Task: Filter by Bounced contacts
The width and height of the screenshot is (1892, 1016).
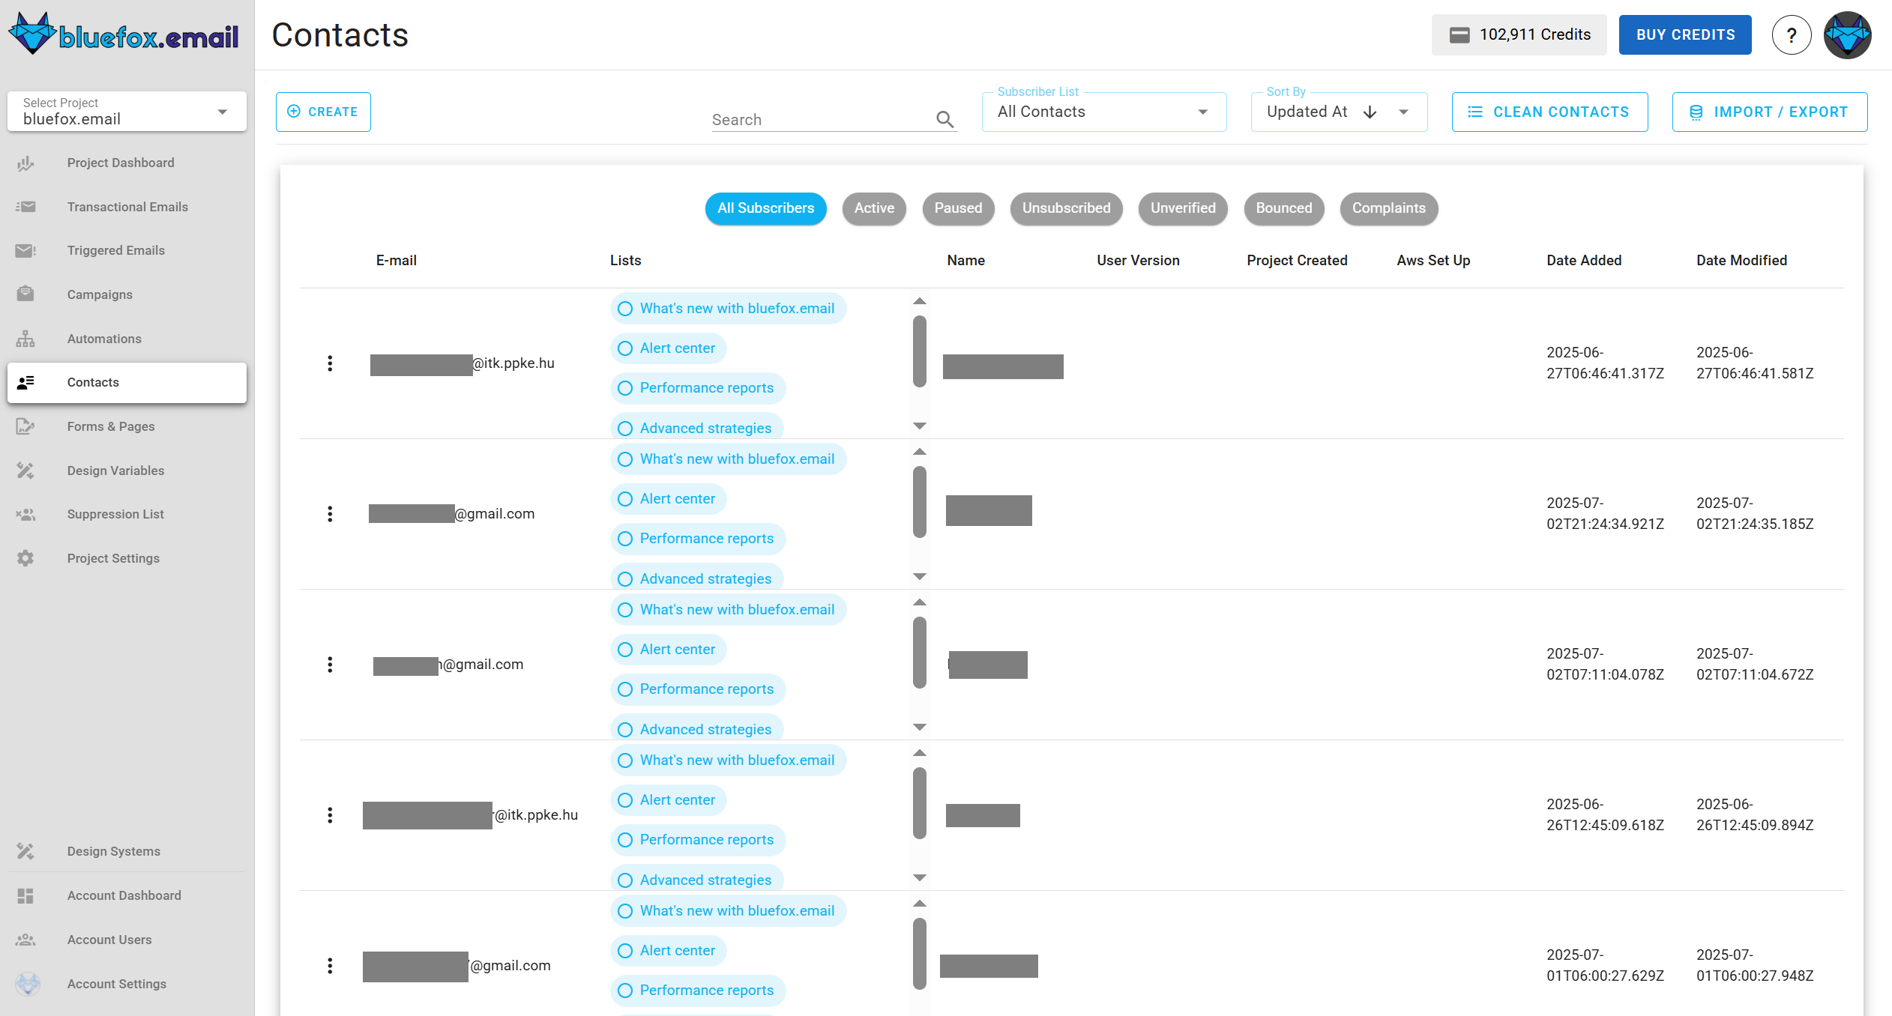Action: point(1284,208)
